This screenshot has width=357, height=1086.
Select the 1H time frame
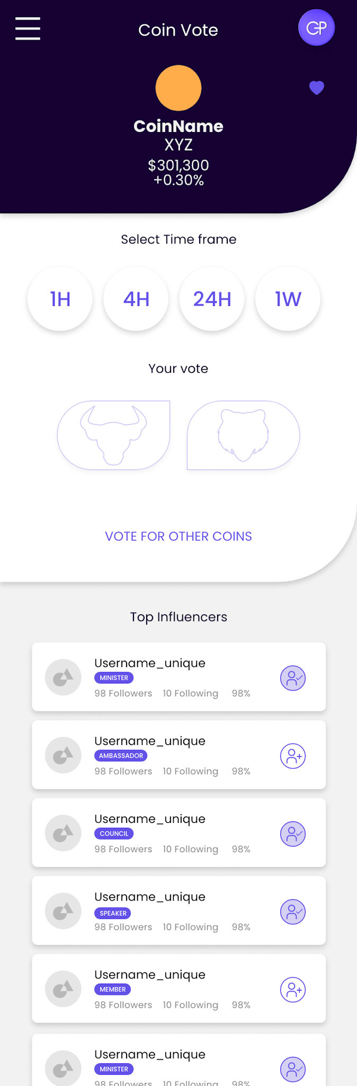tap(60, 299)
